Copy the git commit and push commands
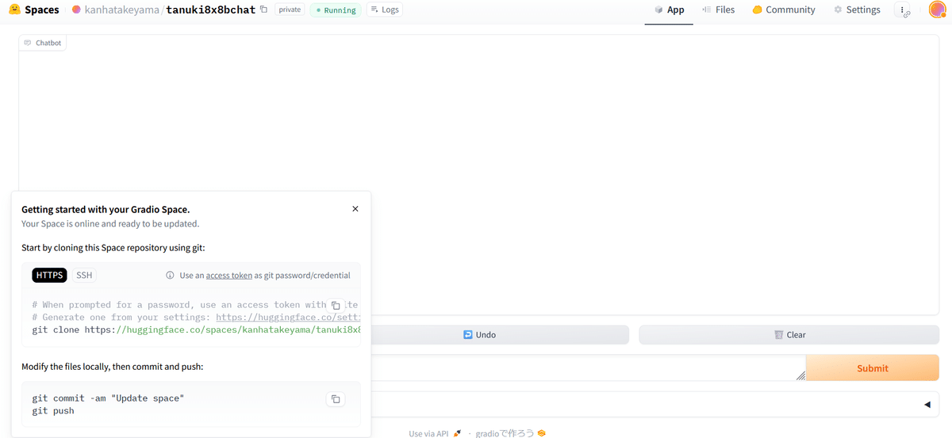The image size is (952, 438). tap(336, 399)
